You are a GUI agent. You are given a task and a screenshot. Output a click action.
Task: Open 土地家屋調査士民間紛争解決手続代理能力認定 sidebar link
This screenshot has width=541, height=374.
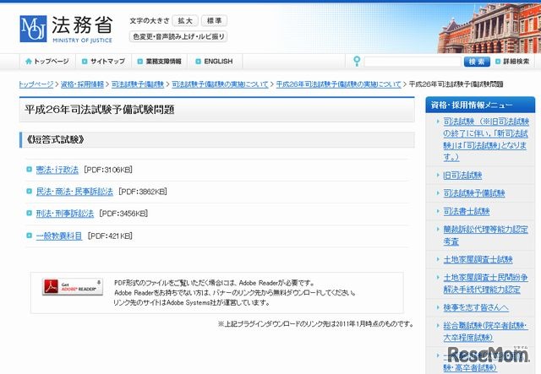click(x=485, y=284)
